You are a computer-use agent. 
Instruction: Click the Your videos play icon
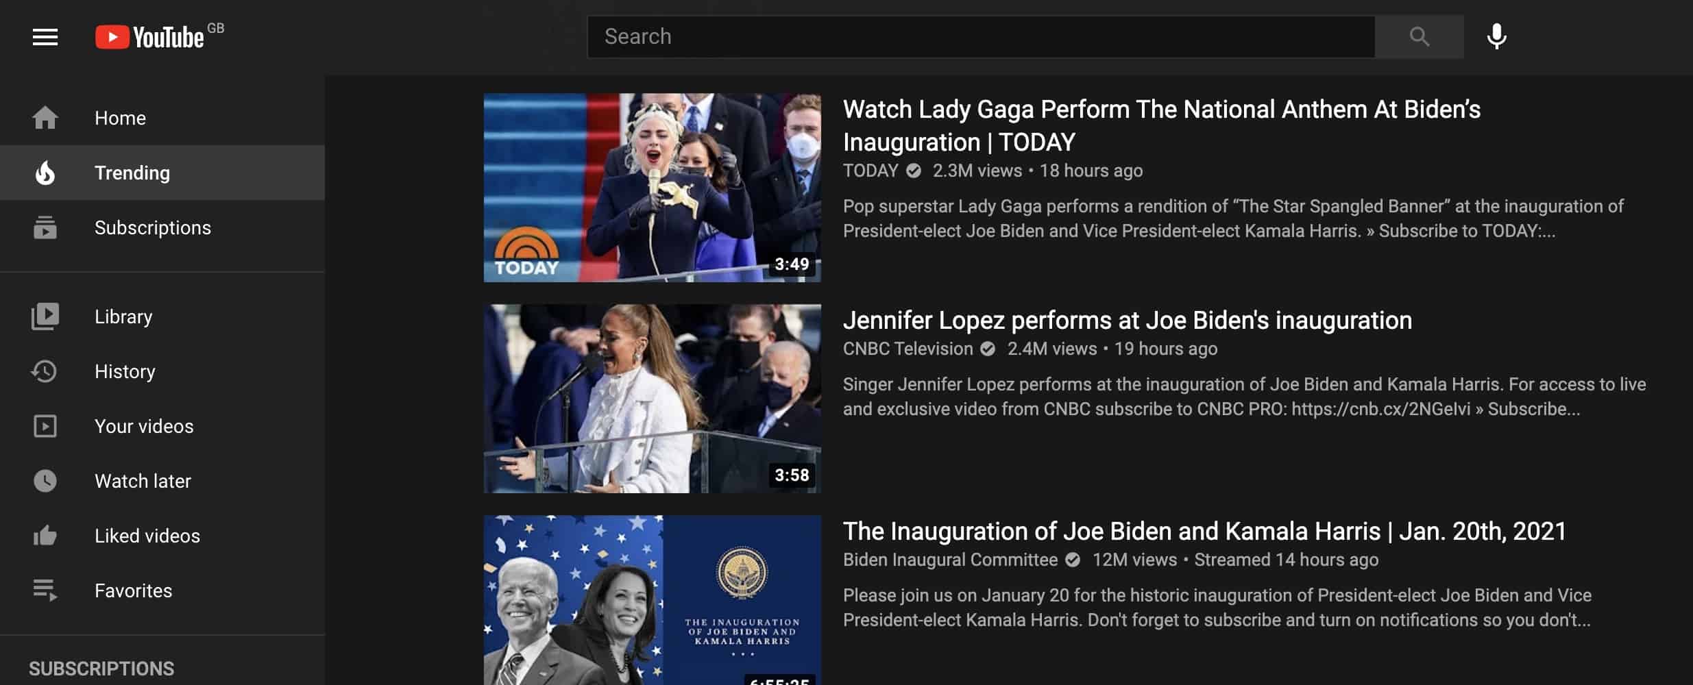point(45,426)
